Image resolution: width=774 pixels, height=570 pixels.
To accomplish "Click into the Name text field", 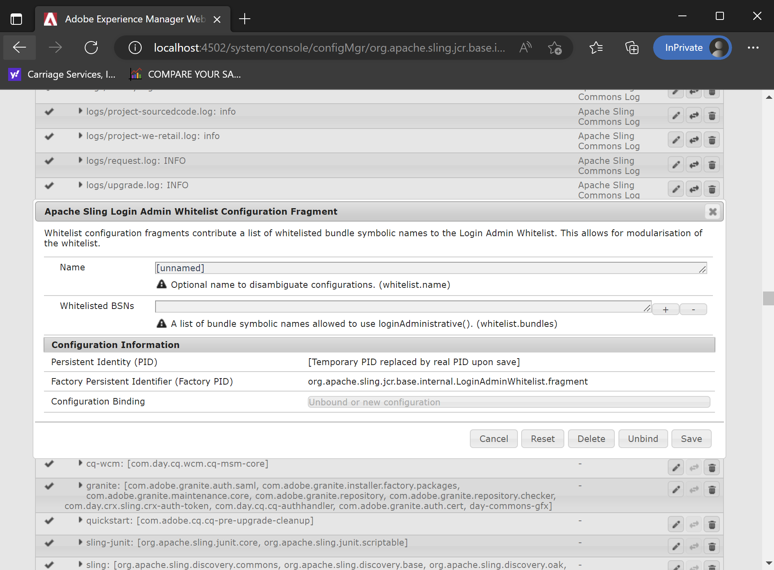I will (428, 268).
